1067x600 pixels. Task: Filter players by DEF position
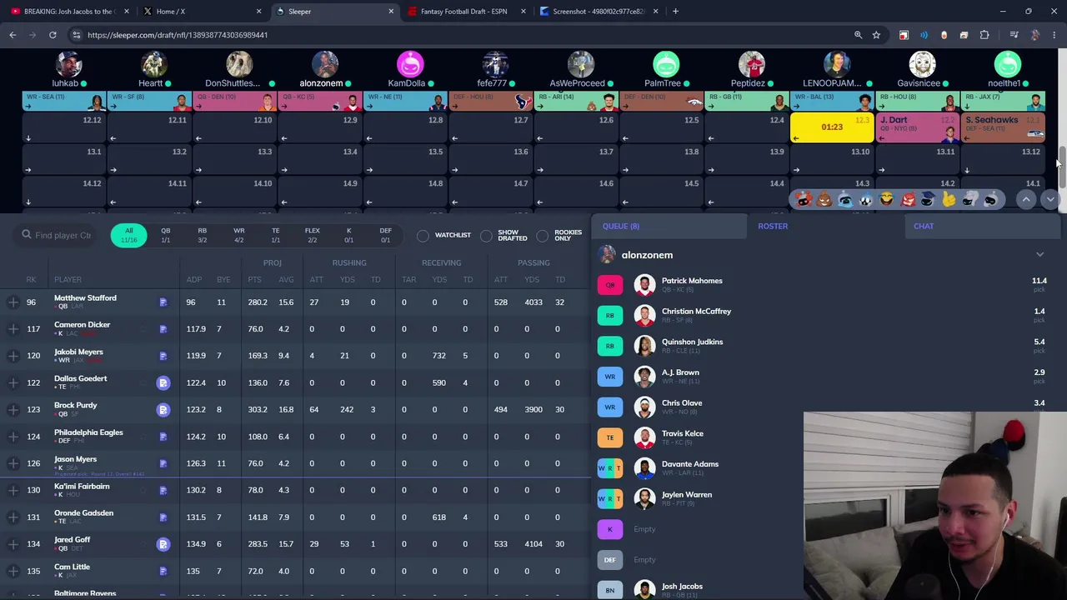[x=386, y=236]
